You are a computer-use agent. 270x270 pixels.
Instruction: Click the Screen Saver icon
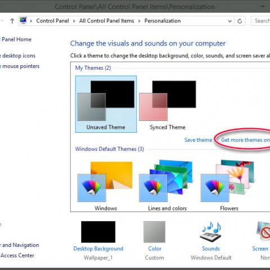point(263,231)
